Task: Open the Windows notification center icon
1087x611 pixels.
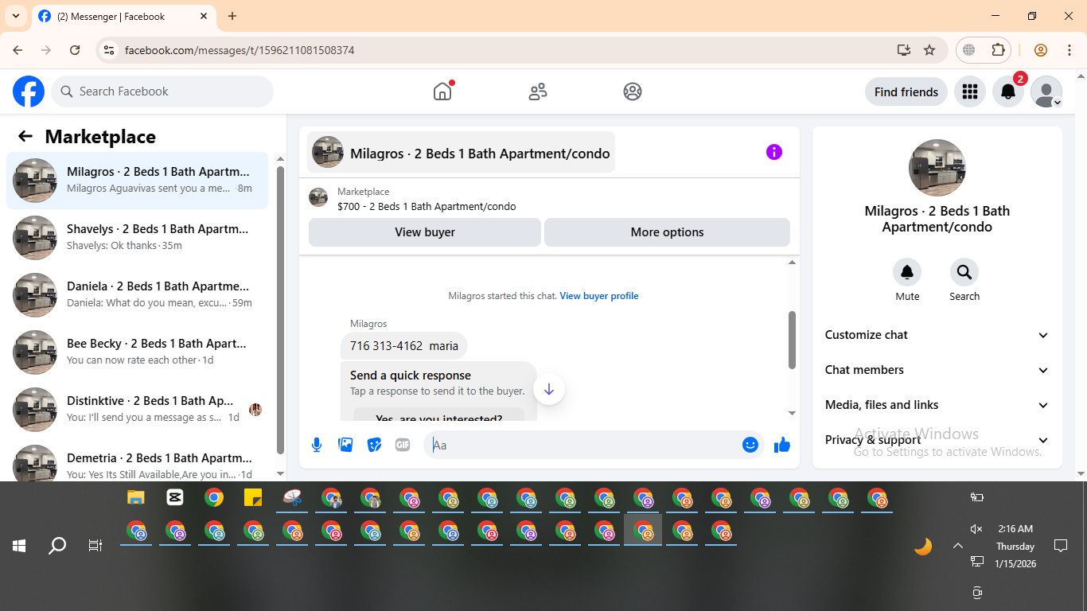Action: point(1061,546)
